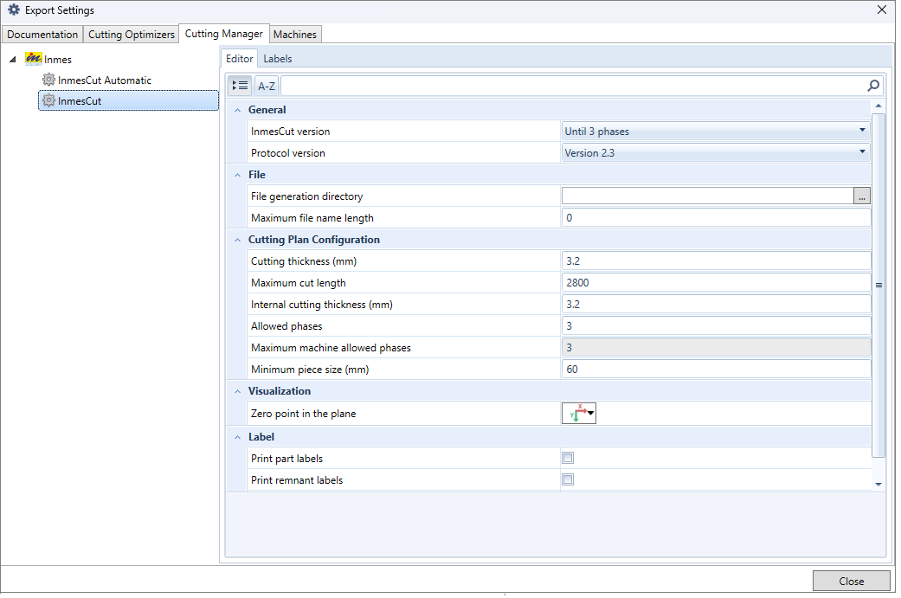Enable Print part labels checkbox
This screenshot has height=598, width=901.
tap(568, 458)
